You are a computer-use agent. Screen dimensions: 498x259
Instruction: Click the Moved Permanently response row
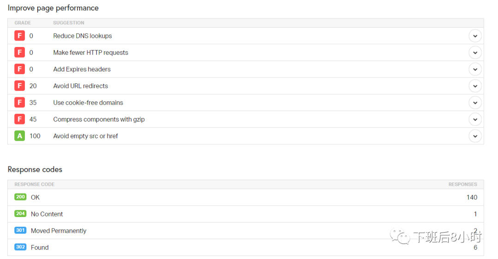[245, 231]
